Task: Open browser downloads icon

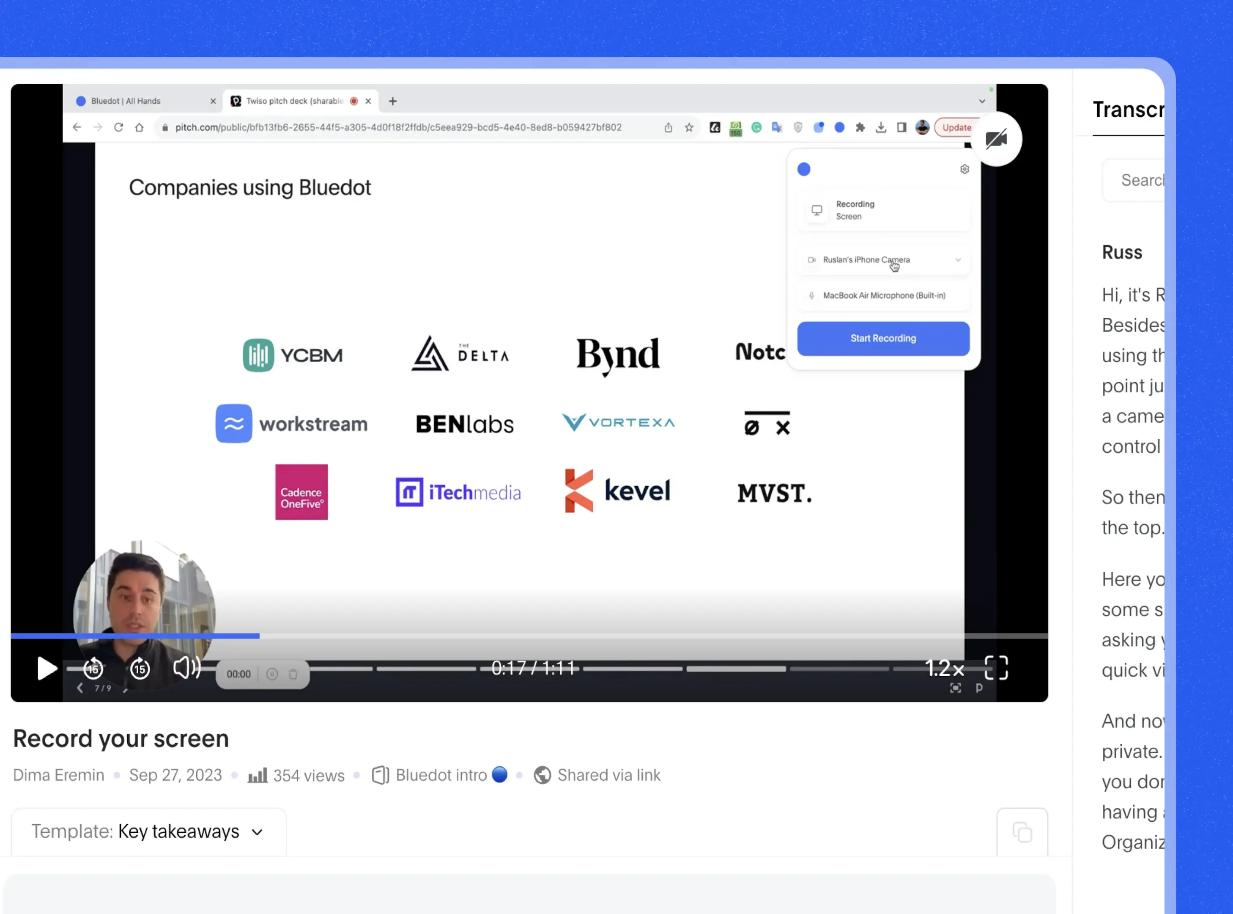Action: click(x=881, y=128)
